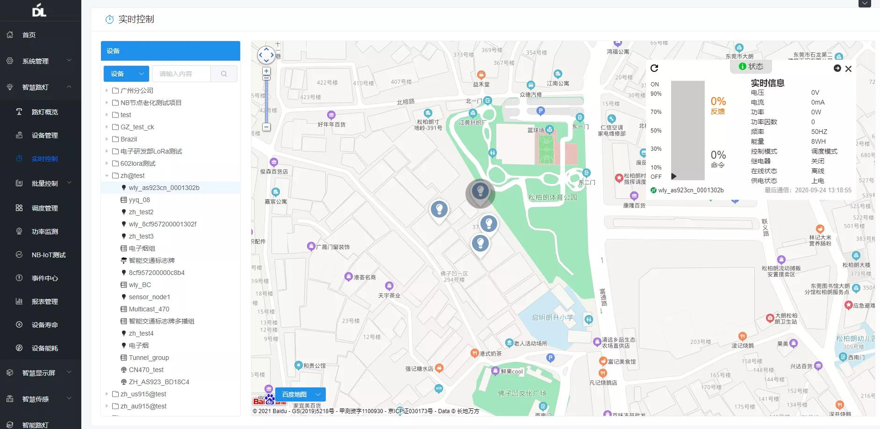Expand 批量控制 submenu
Screen dimensions: 880x429
pyautogui.click(x=45, y=183)
